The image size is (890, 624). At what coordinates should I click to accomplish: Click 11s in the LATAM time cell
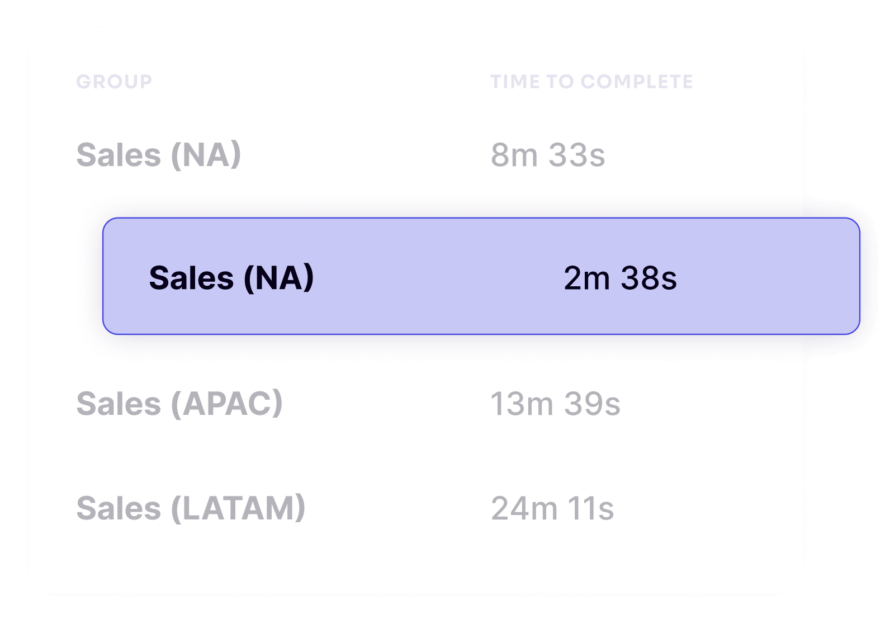click(591, 508)
